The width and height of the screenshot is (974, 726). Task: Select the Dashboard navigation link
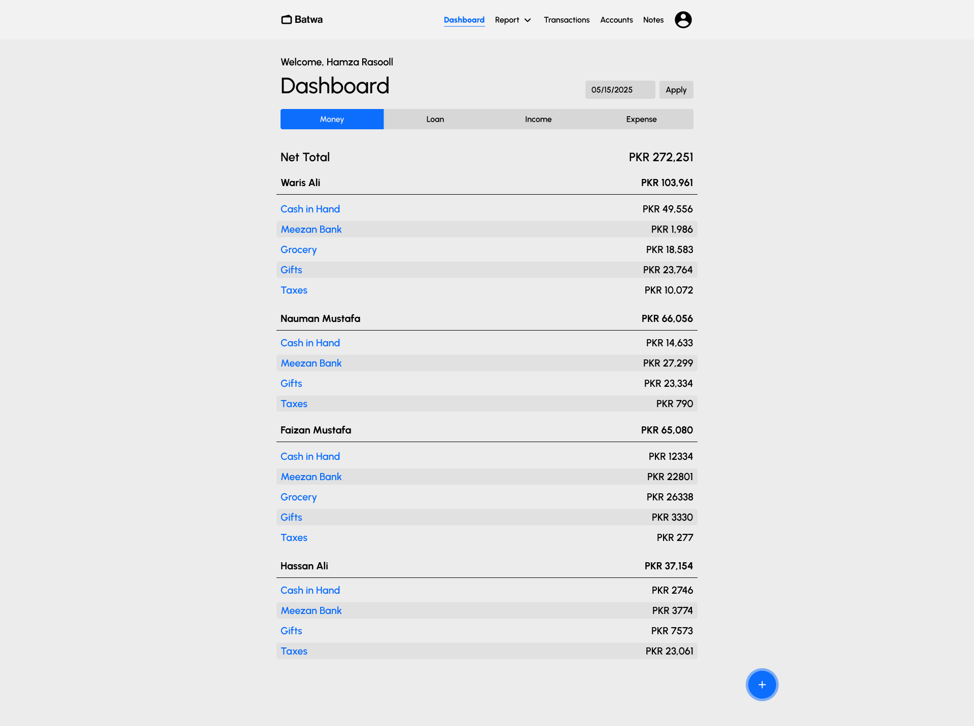coord(464,20)
